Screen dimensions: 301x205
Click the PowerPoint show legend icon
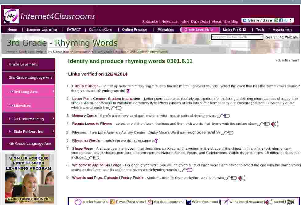point(113,202)
